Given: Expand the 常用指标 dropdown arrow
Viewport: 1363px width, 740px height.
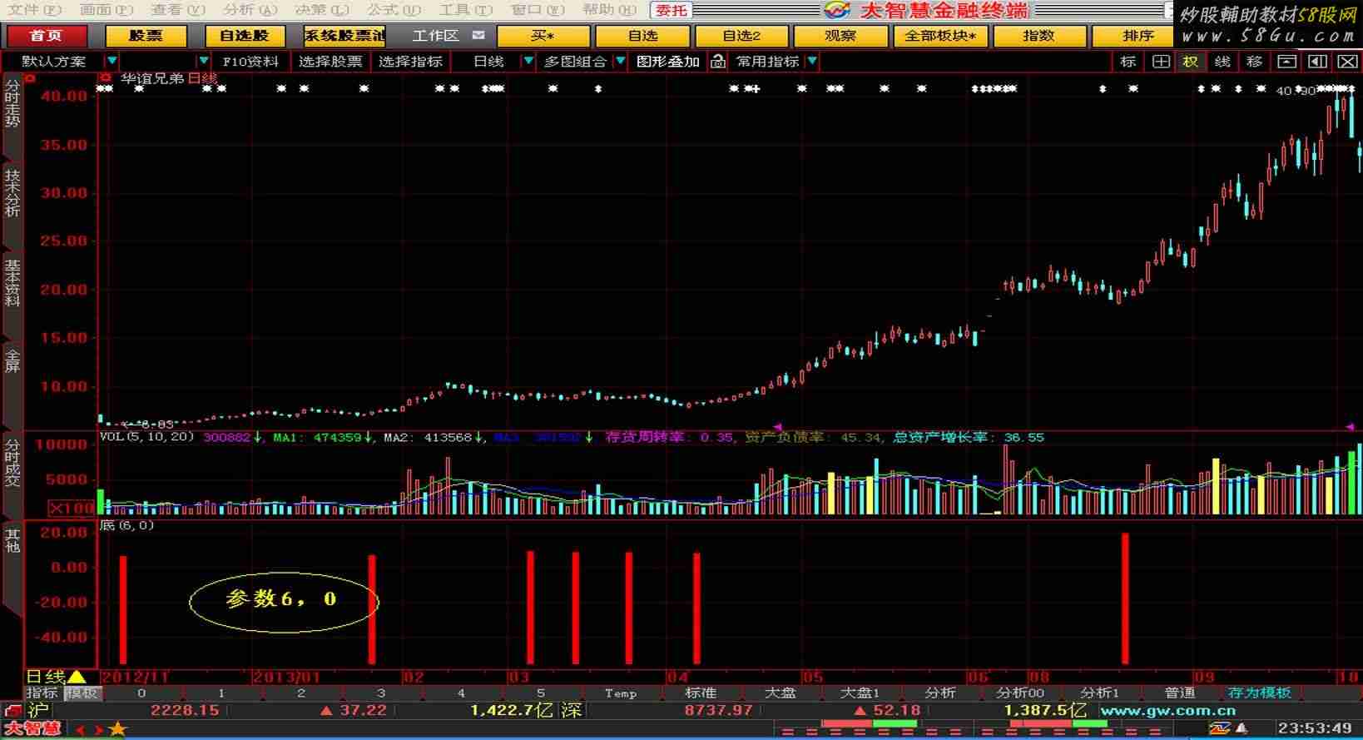Looking at the screenshot, I should (812, 61).
